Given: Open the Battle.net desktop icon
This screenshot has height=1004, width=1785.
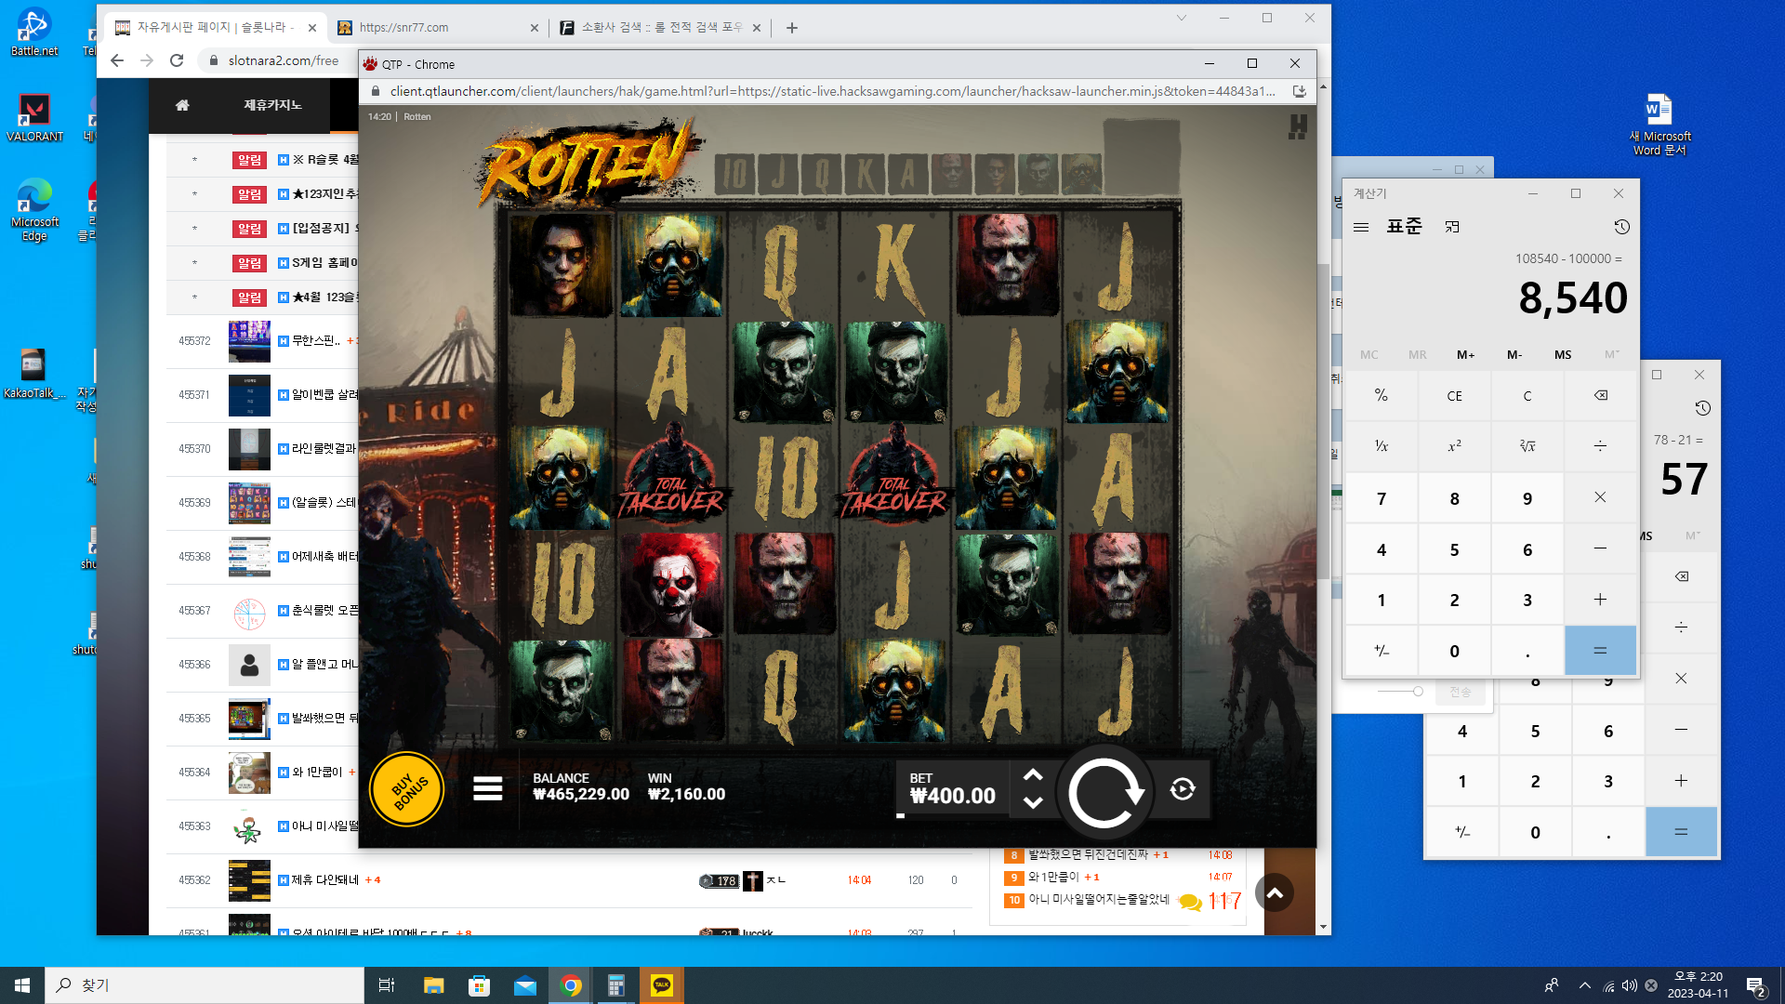Looking at the screenshot, I should pyautogui.click(x=34, y=32).
